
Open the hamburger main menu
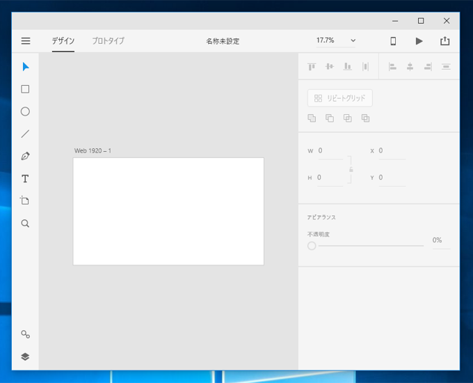click(x=26, y=41)
